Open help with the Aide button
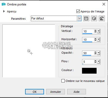Screen dimensions: 108x98 point(76,92)
